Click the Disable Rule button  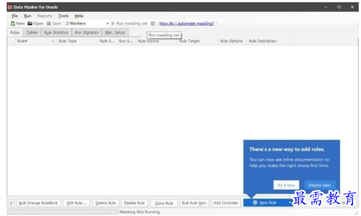pos(135,203)
